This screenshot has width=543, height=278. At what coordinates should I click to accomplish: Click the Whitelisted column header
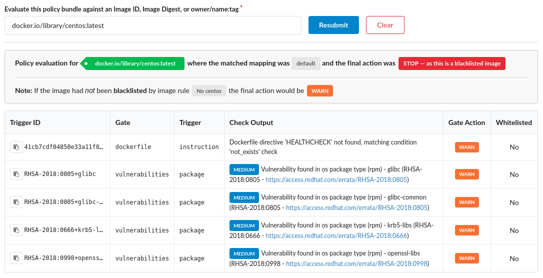(x=513, y=122)
